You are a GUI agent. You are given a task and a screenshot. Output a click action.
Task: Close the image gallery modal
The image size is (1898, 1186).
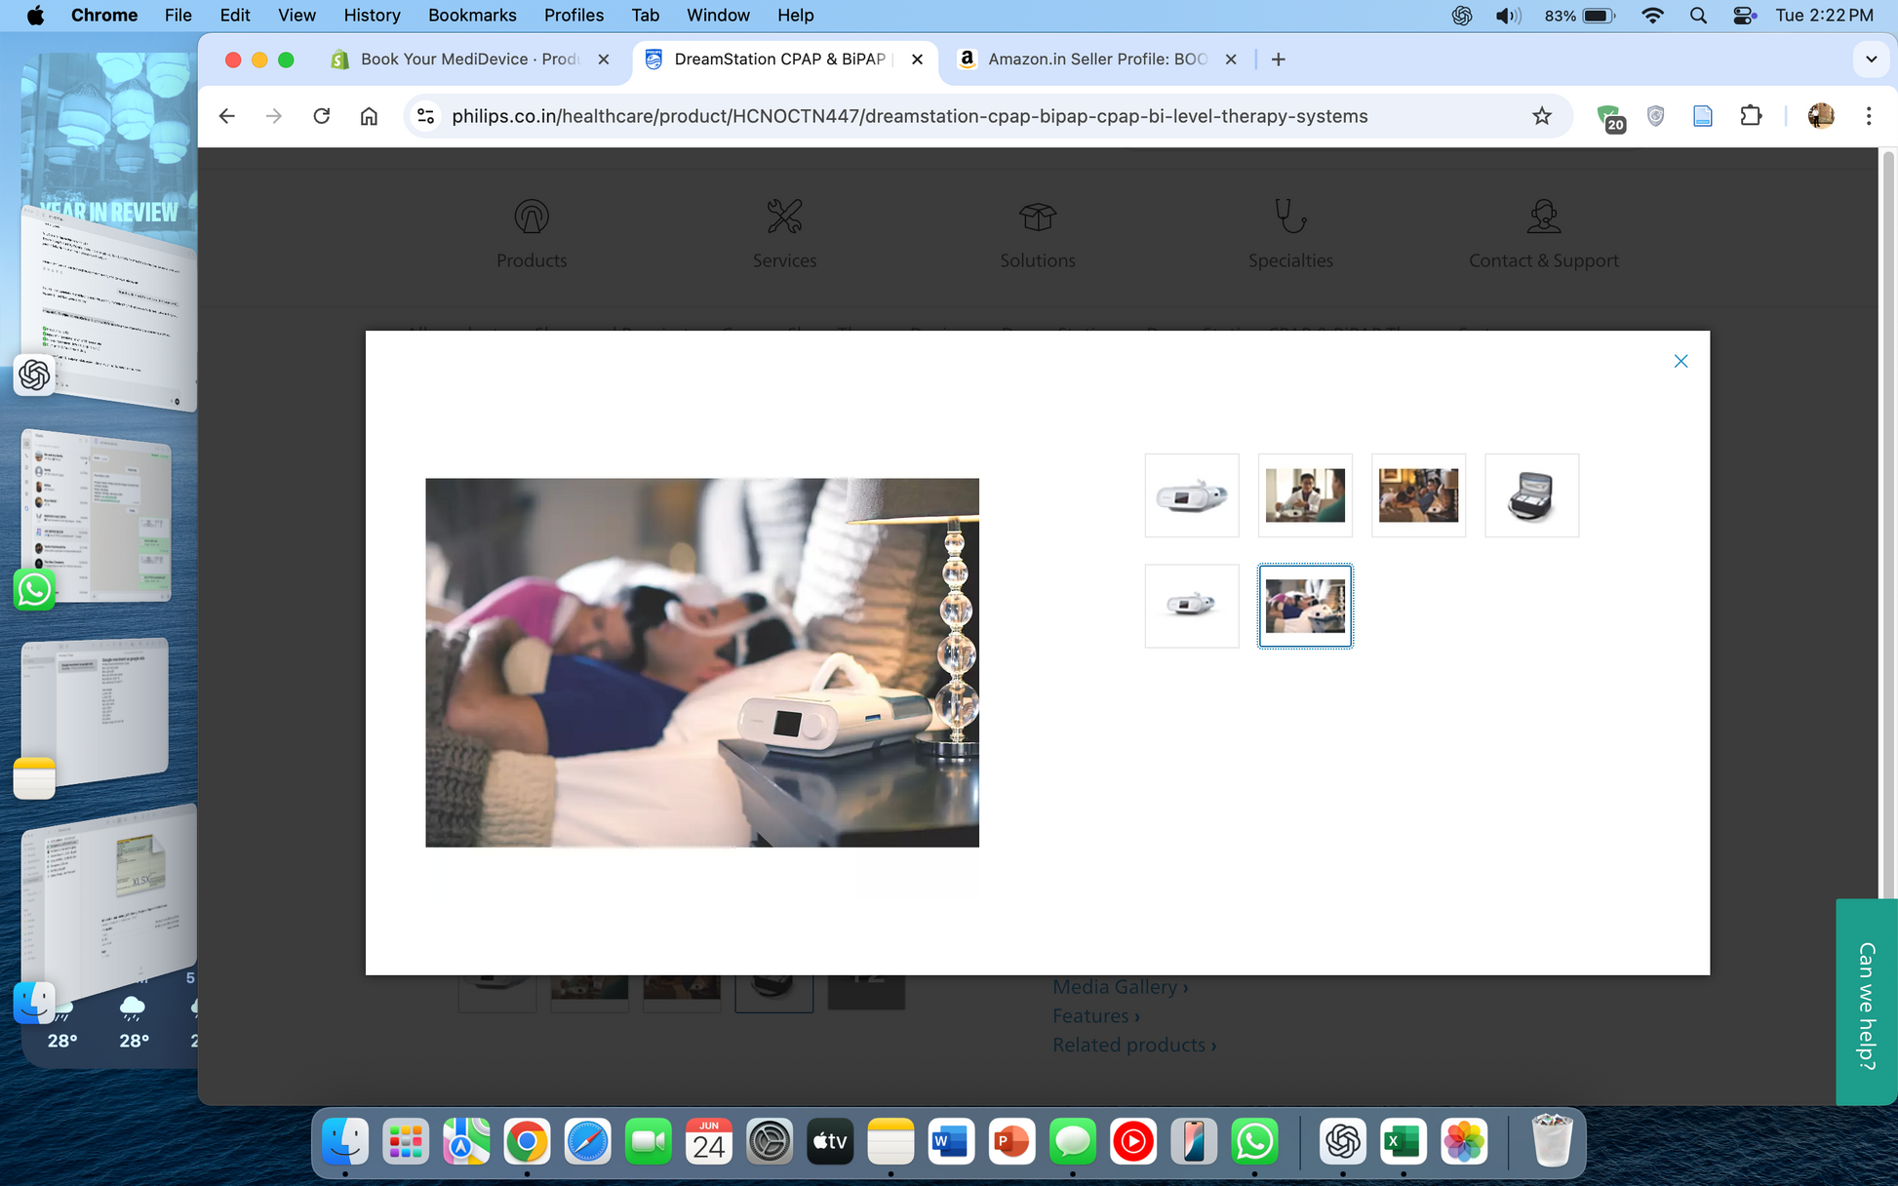[1681, 361]
